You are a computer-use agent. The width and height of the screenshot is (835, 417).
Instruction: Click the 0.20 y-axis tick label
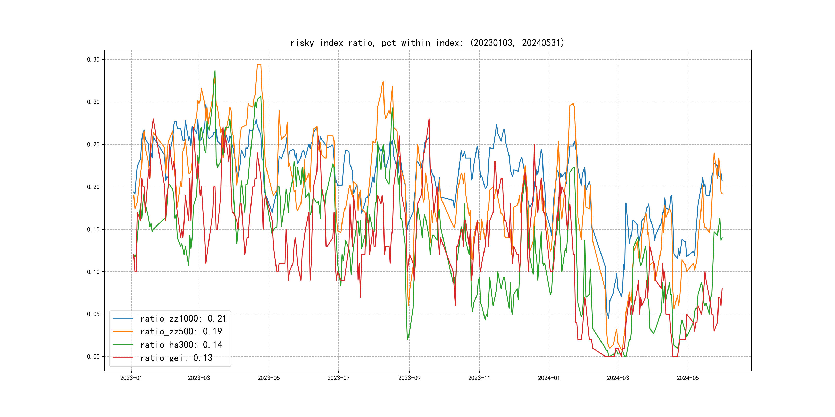tap(93, 187)
